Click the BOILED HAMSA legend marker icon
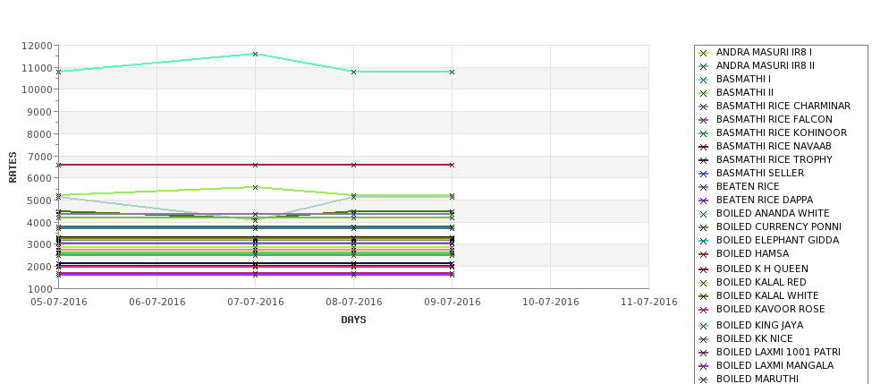This screenshot has width=872, height=384. [x=704, y=254]
